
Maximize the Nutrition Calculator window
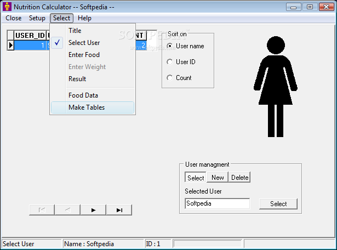pos(310,7)
